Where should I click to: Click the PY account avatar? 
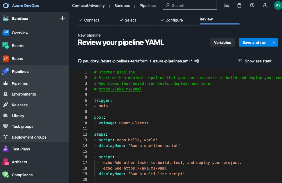pyautogui.click(x=278, y=5)
